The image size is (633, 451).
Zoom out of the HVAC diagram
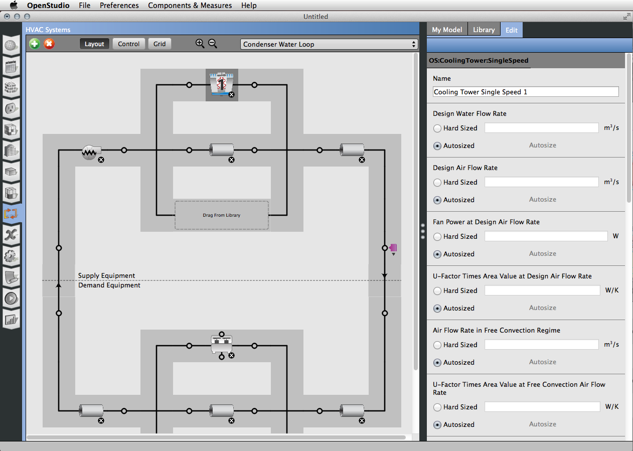pyautogui.click(x=213, y=44)
